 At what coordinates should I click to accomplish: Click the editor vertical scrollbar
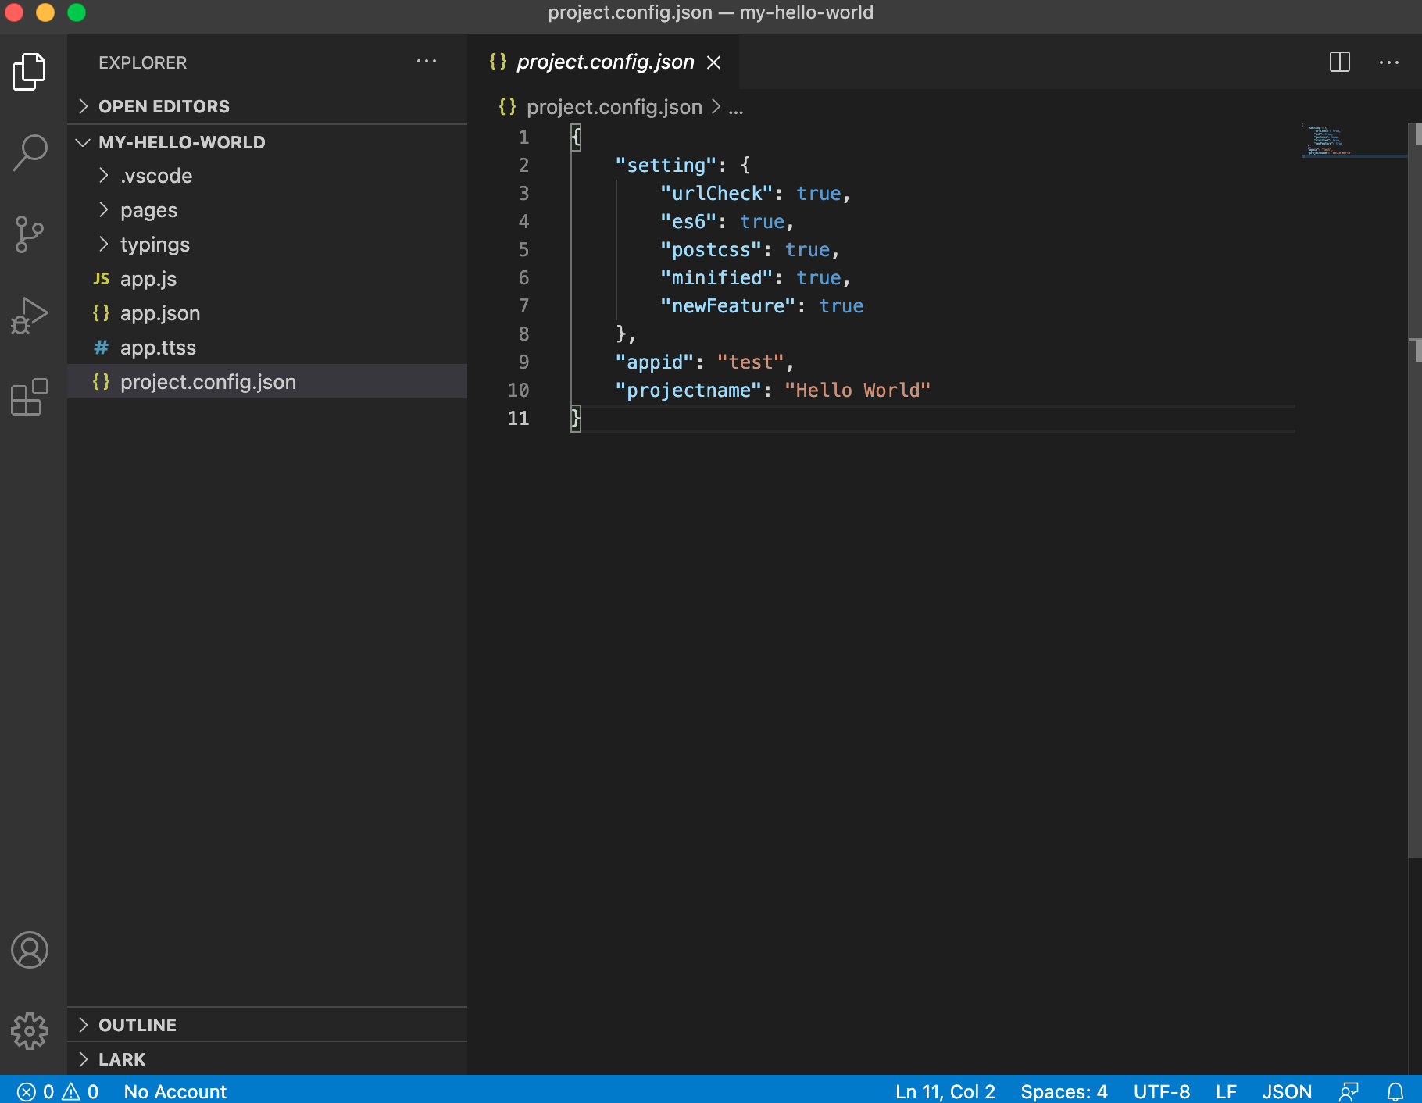point(1415,491)
